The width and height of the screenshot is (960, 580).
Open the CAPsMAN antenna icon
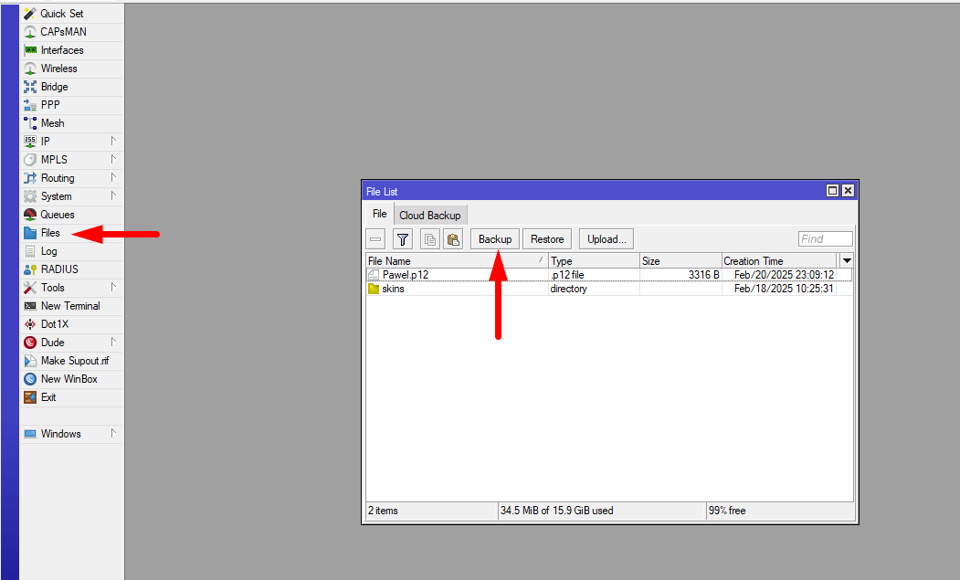(x=29, y=32)
